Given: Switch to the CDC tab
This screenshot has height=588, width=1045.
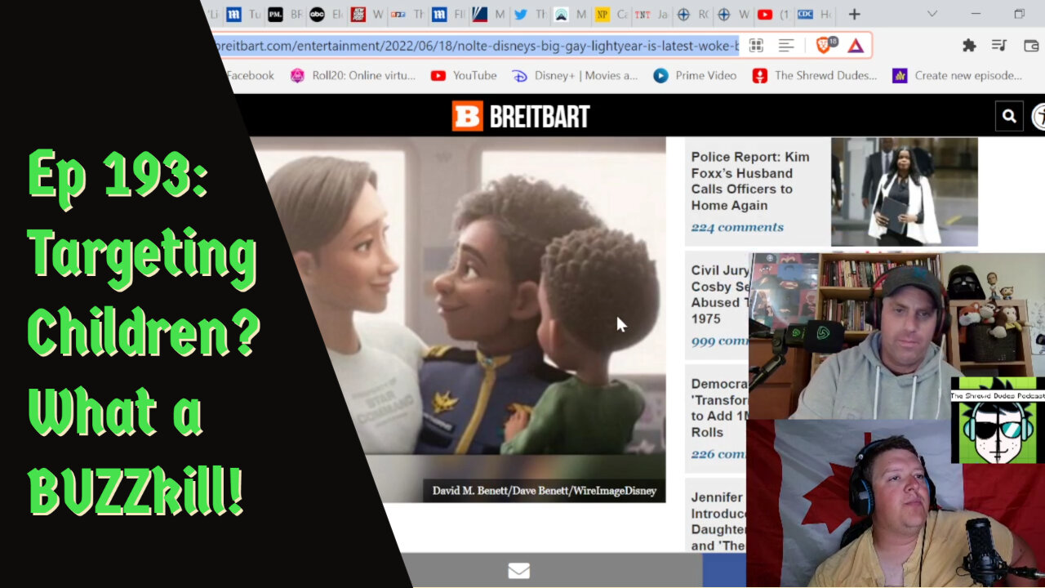Looking at the screenshot, I should coord(806,14).
